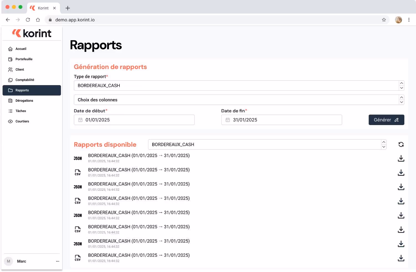Click the Générer button
416x272 pixels.
[x=386, y=120]
